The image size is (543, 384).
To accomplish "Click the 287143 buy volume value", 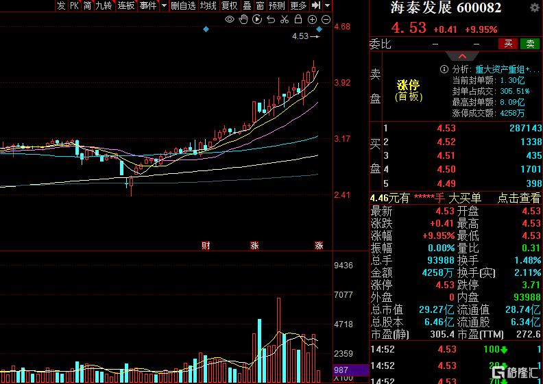I will click(x=525, y=128).
